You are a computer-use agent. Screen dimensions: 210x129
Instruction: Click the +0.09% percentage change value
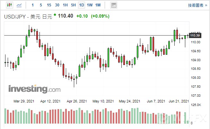tap(100, 16)
